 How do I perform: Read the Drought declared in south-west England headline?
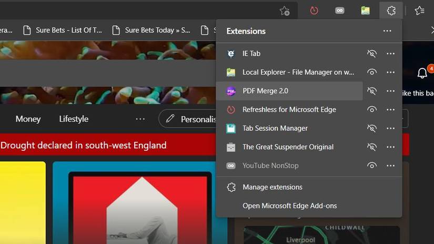click(x=84, y=145)
